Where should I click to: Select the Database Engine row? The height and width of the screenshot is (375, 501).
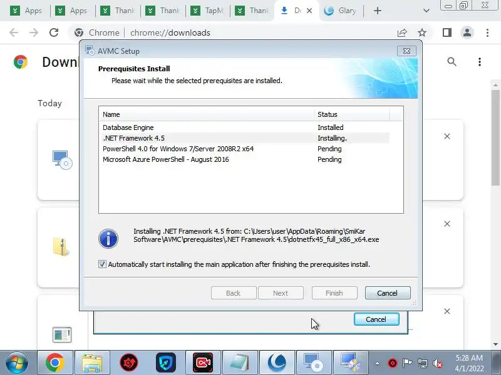[244, 127]
